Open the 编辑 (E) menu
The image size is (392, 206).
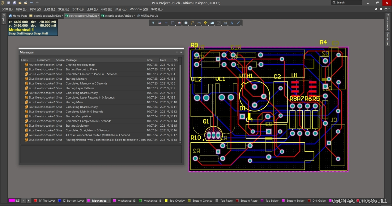(x=21, y=9)
